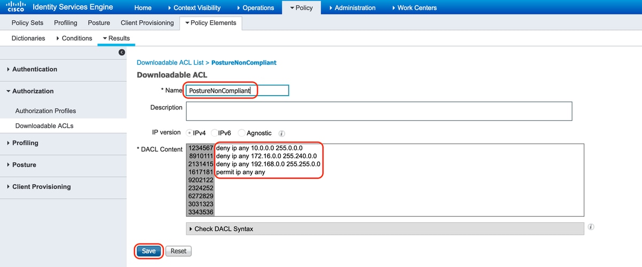Click the info icon beside Agnostic
This screenshot has width=642, height=267.
pyautogui.click(x=281, y=133)
